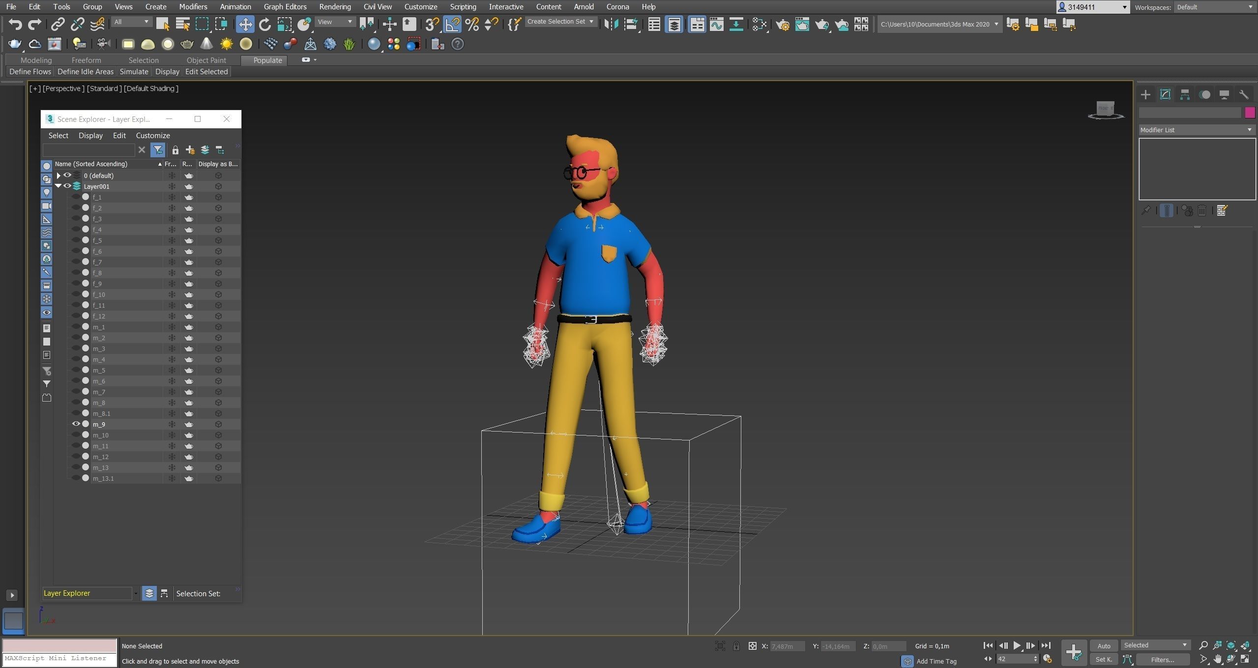This screenshot has height=668, width=1258.
Task: Collapse the Layer001 tree
Action: pyautogui.click(x=59, y=186)
